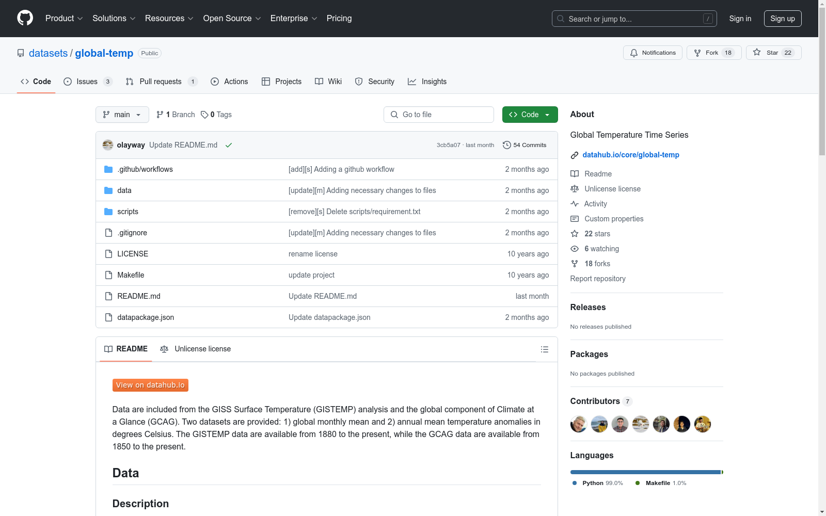This screenshot has height=516, width=826.
Task: View the 54 Commits history
Action: click(525, 145)
